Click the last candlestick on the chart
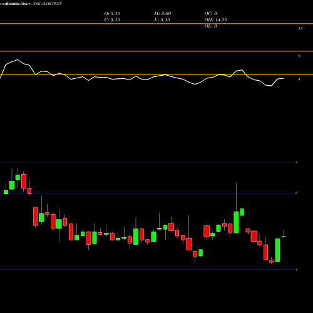313x313 pixels. (284, 233)
